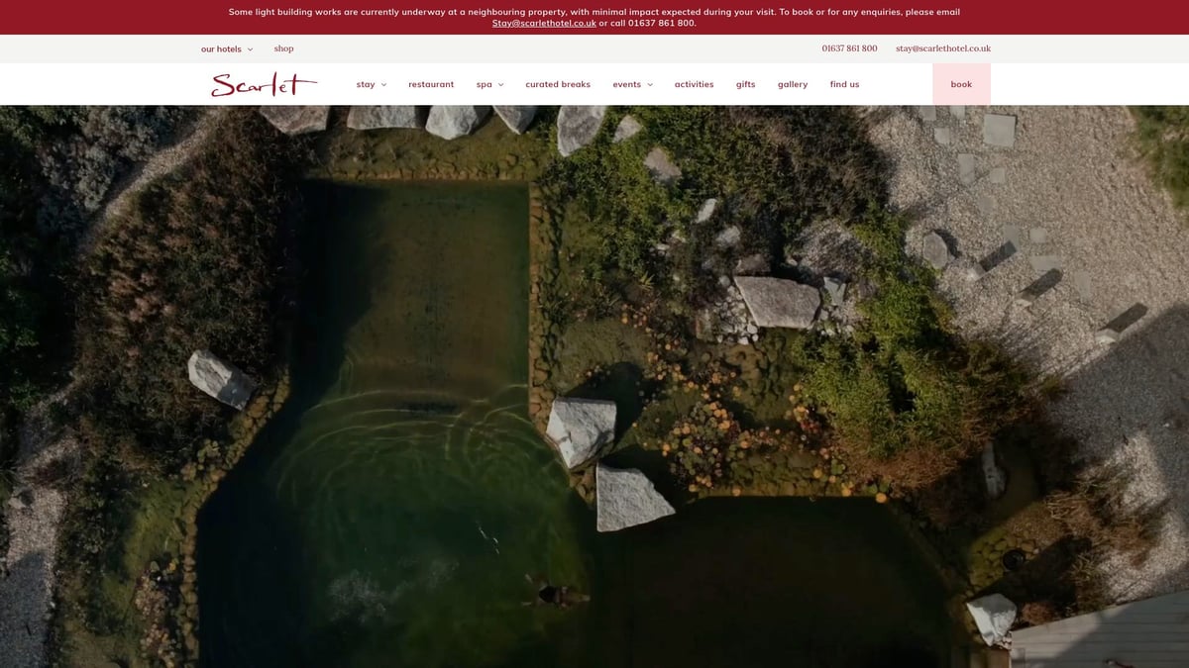Go to the restaurant page
Image resolution: width=1189 pixels, height=668 pixels.
[431, 85]
